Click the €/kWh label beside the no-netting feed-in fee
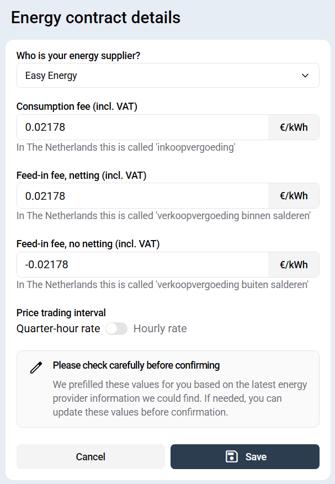 click(x=294, y=264)
